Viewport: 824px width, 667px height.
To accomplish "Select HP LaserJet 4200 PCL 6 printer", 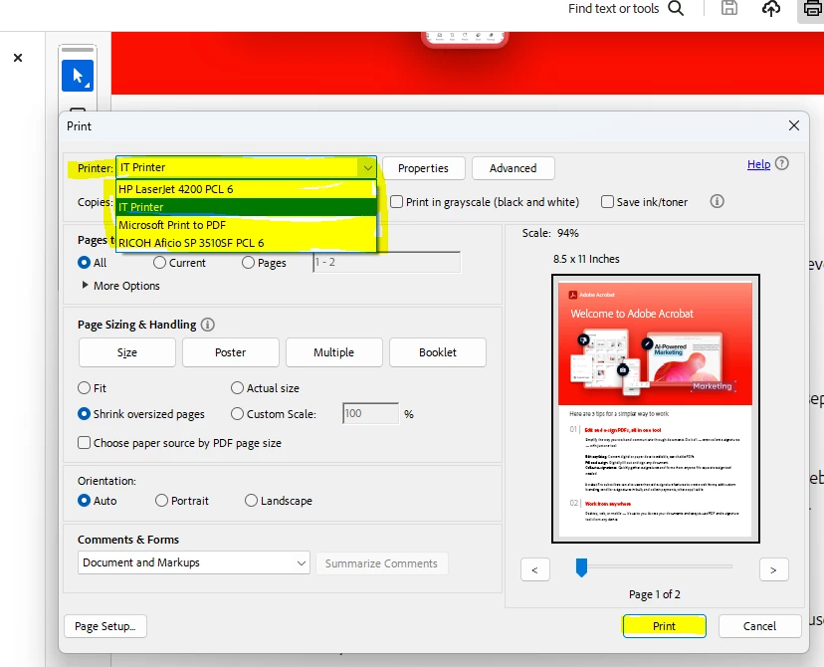I will click(x=246, y=189).
